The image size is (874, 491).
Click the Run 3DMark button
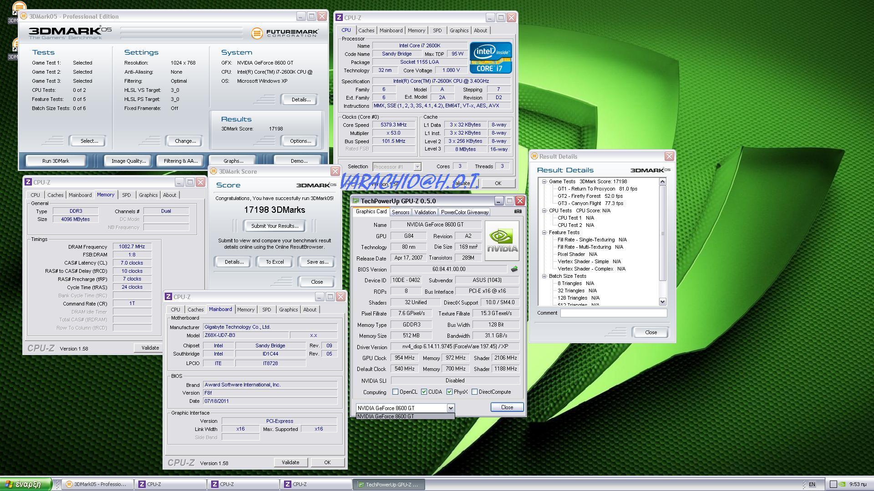coord(56,161)
